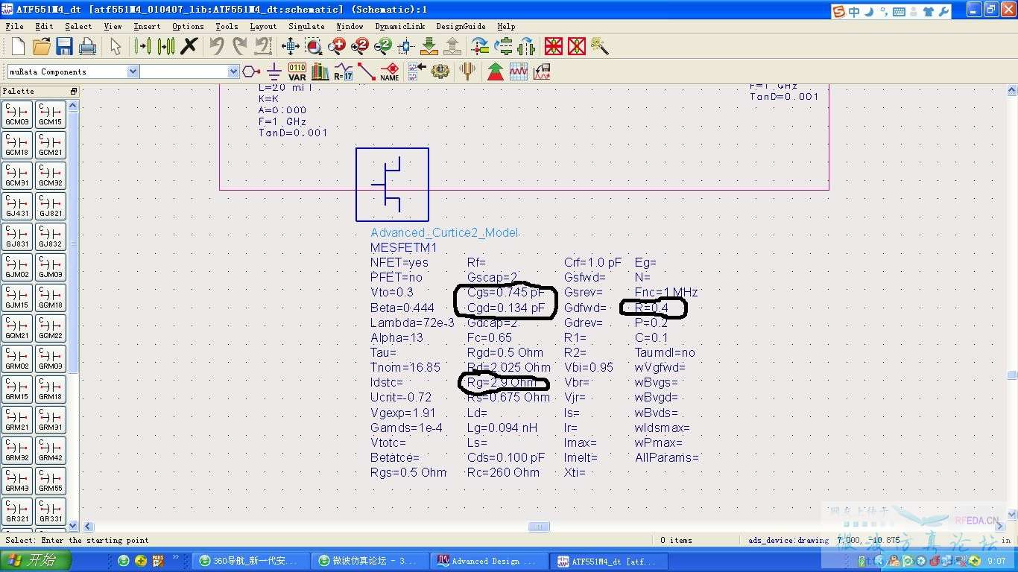
Task: Print the schematic with printer icon
Action: (87, 47)
